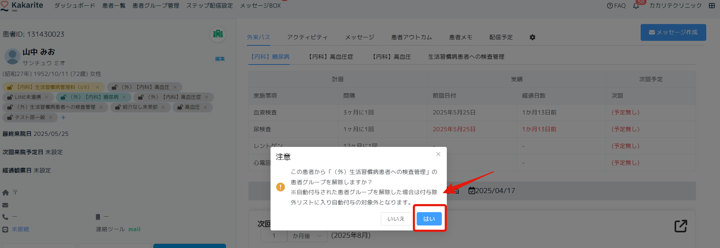Viewport: 720px width, 248px height.
Task: Click the patient avatar icon
Action: pos(12,56)
